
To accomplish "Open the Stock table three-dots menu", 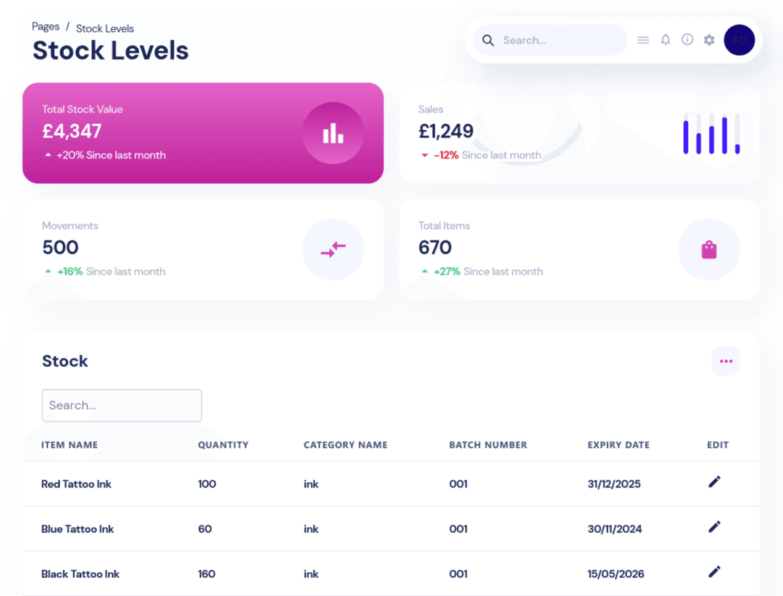I will coord(726,361).
